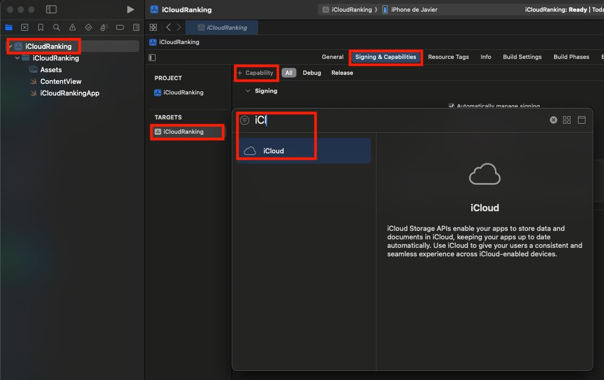Choose the iCloudRanking scheme in toolbar

pos(347,10)
